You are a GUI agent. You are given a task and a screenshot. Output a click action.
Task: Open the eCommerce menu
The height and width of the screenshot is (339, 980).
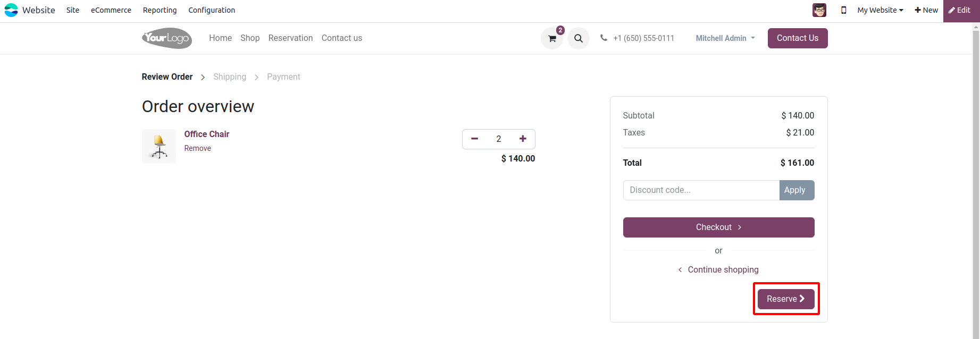(x=111, y=10)
